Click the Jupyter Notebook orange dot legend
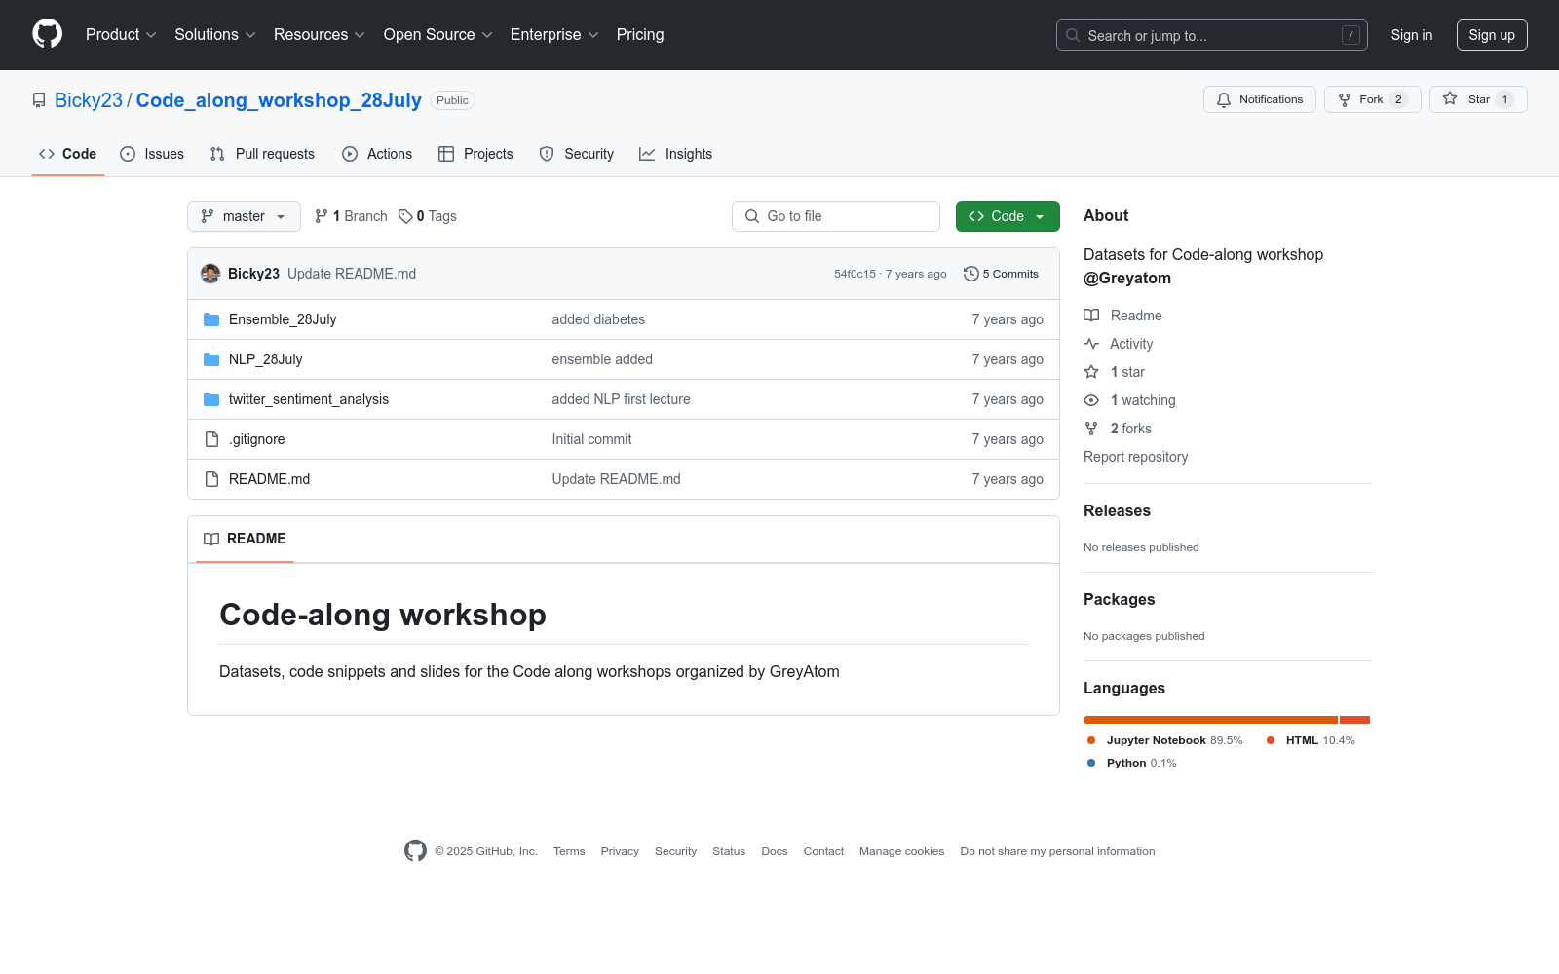Viewport: 1559px width, 974px height. point(1091,740)
